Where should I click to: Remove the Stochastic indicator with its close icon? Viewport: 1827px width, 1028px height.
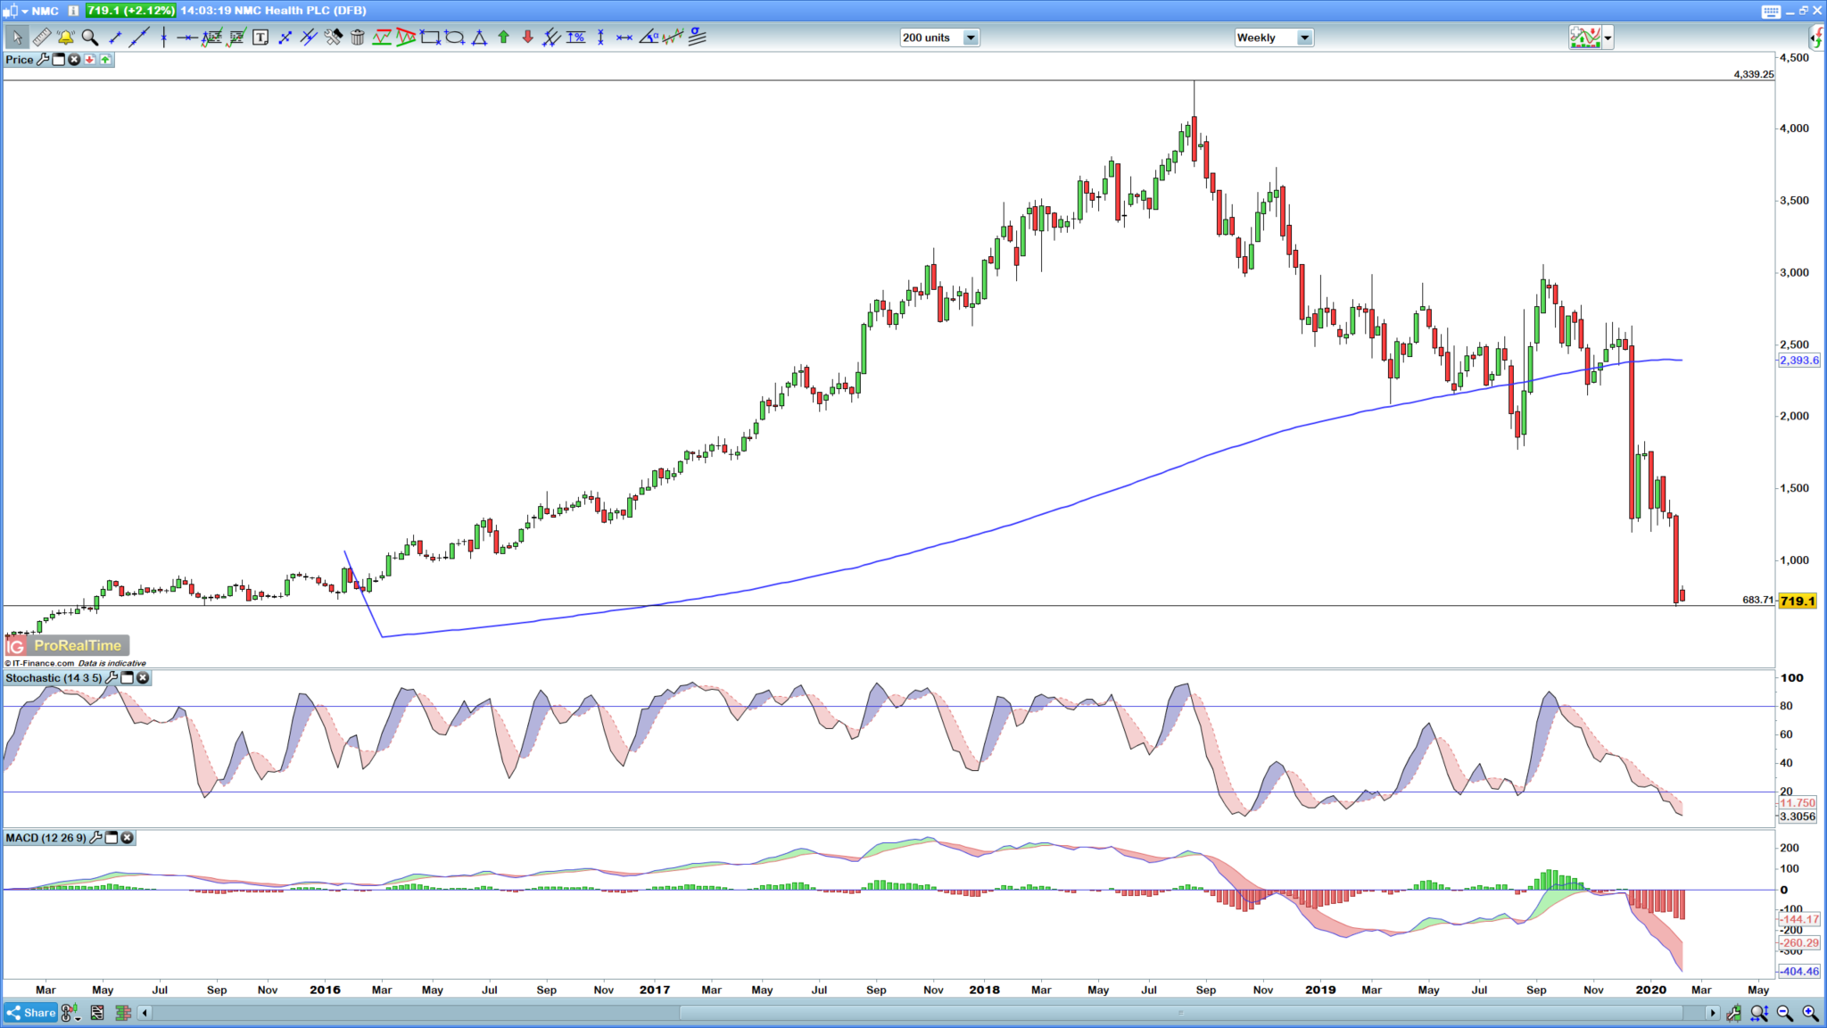(x=143, y=678)
